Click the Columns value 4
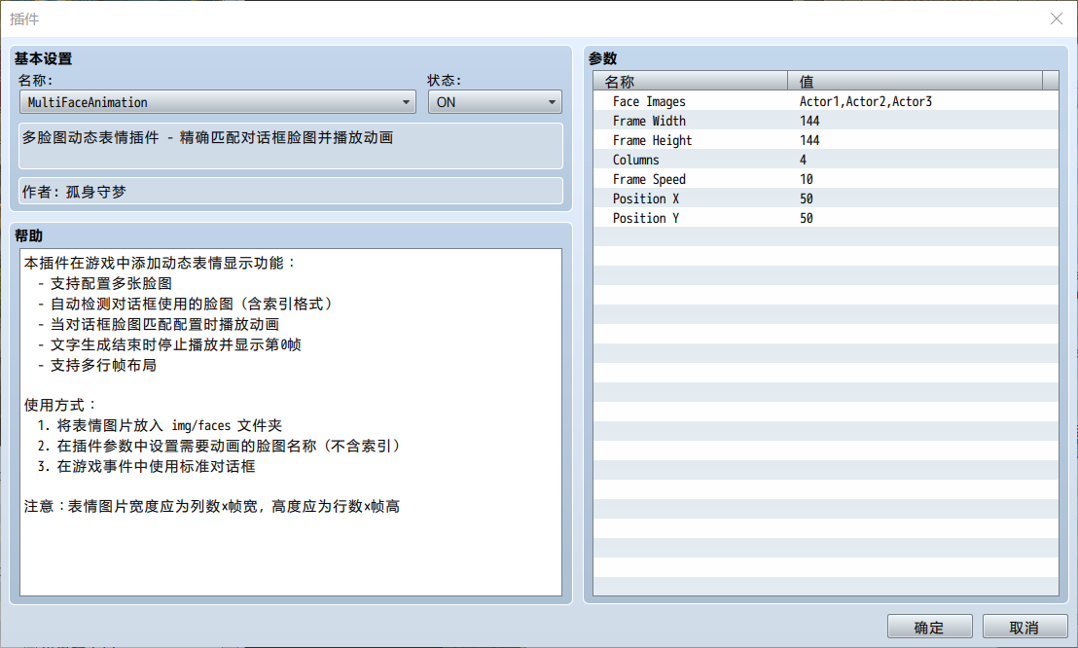This screenshot has height=648, width=1078. (x=803, y=160)
